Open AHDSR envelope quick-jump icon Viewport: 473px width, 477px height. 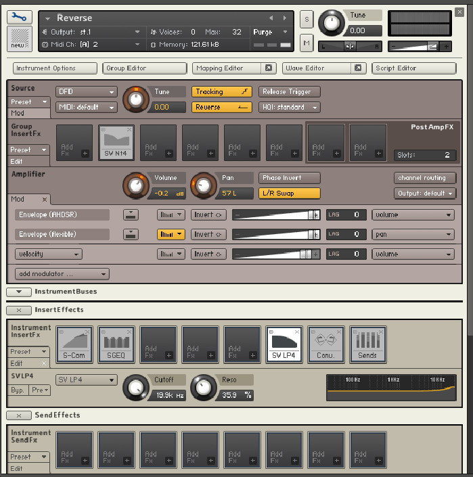131,214
